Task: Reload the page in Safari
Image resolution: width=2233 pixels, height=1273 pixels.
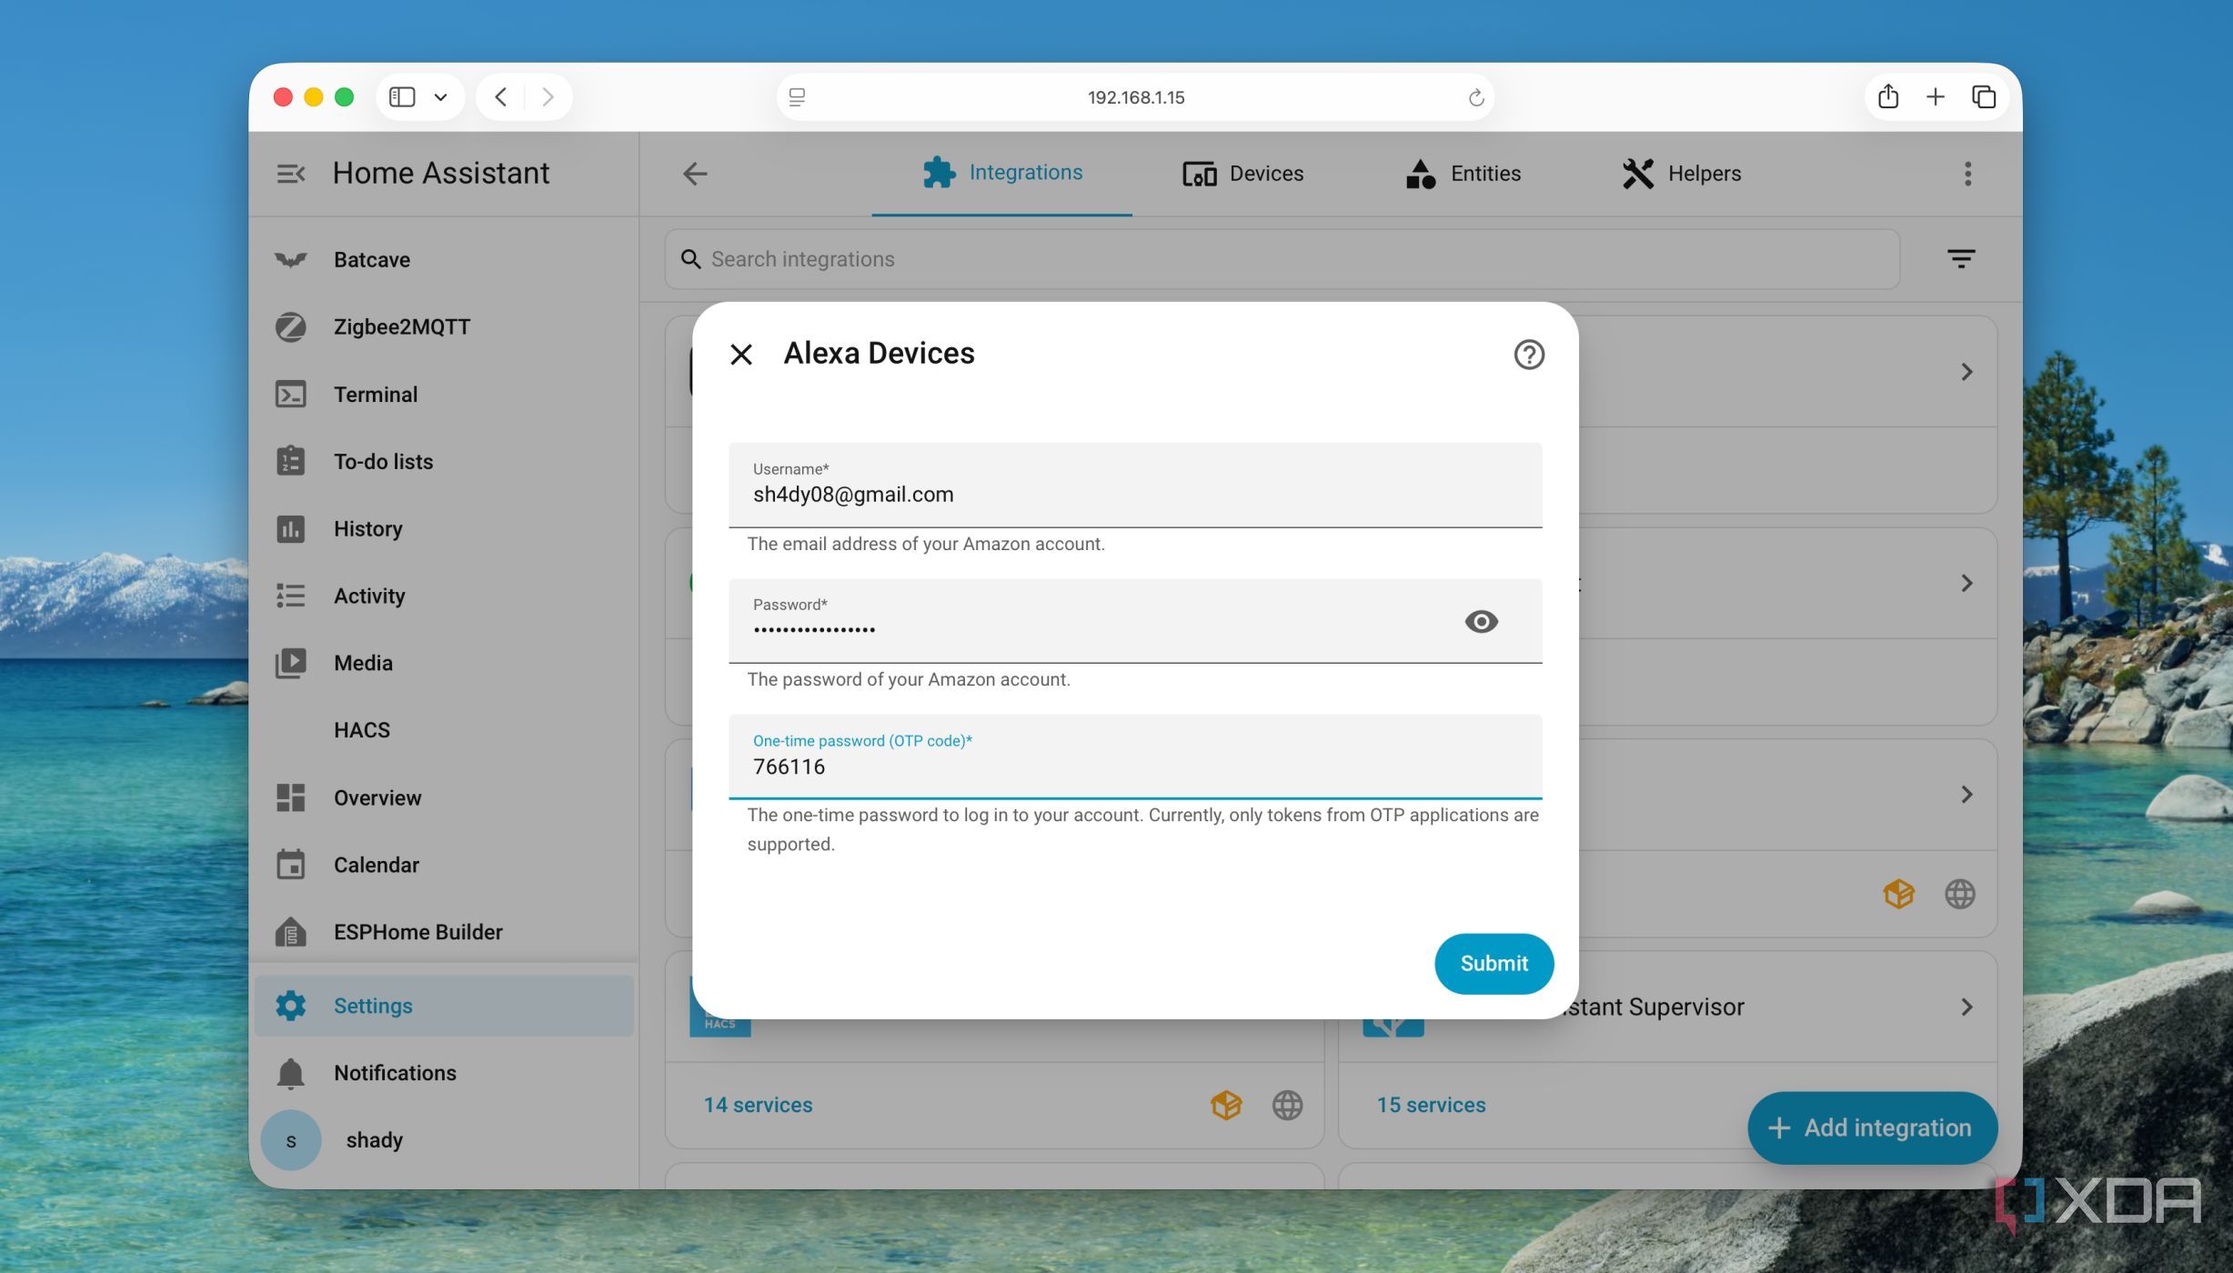Action: [1475, 97]
